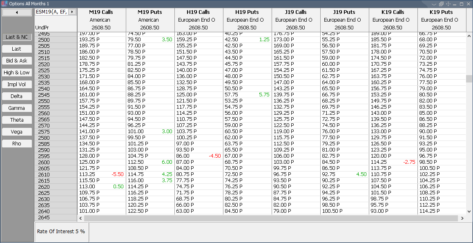Screen dimensions: 473x243
Task: Maximize the Options All Months window
Action: coord(462,4)
